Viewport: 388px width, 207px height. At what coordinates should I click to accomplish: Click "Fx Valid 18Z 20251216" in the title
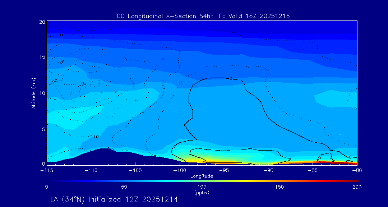coord(254,16)
